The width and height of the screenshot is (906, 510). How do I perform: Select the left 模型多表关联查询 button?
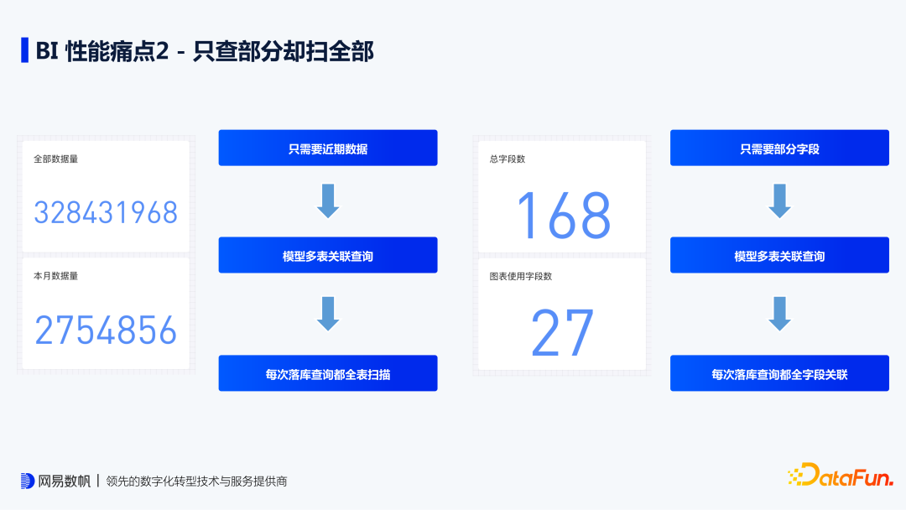(327, 255)
